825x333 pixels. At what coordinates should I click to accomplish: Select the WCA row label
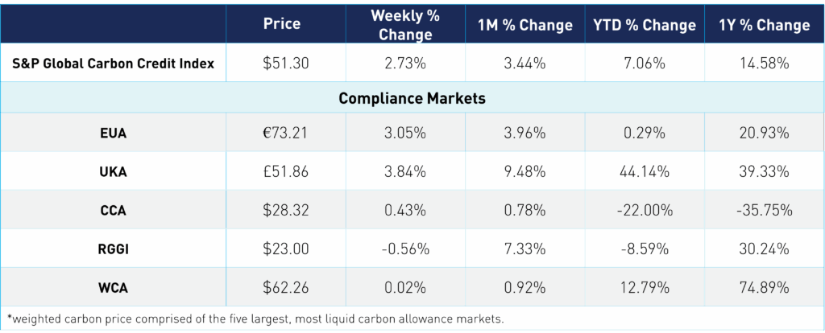(x=114, y=288)
